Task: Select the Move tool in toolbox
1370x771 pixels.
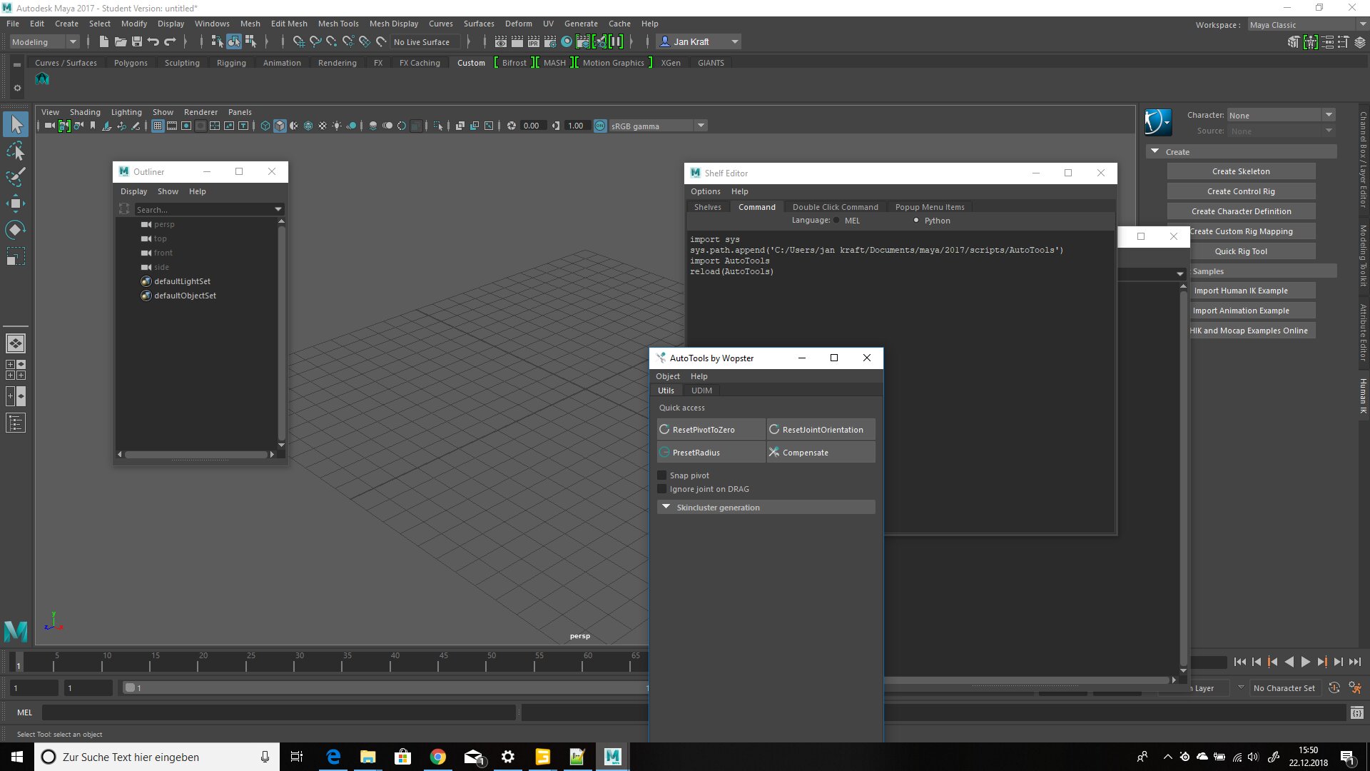Action: coord(16,203)
